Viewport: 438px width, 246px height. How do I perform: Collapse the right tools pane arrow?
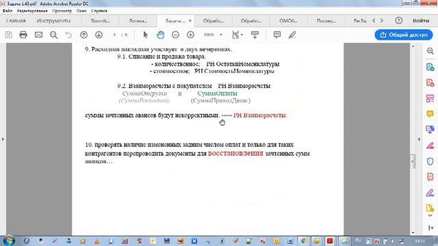(x=419, y=139)
